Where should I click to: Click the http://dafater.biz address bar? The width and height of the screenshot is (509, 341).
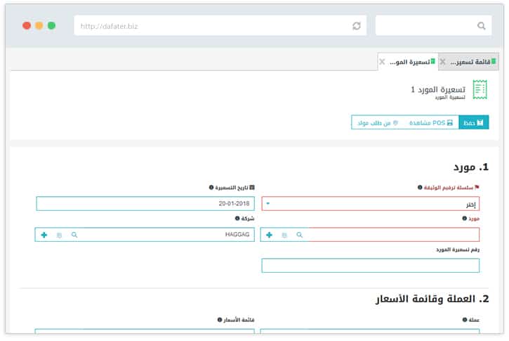[220, 25]
